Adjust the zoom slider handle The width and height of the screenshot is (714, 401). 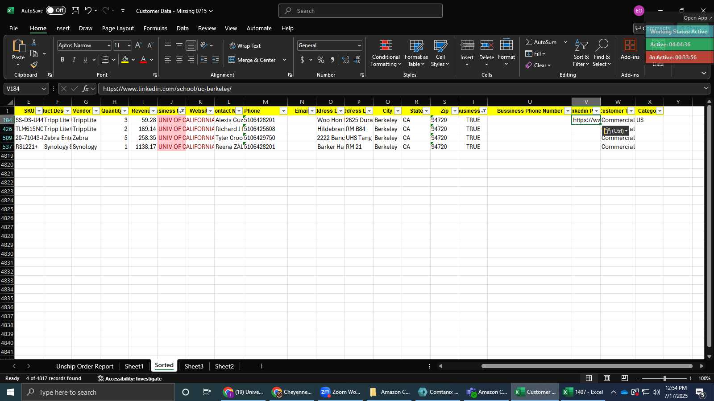tap(664, 378)
